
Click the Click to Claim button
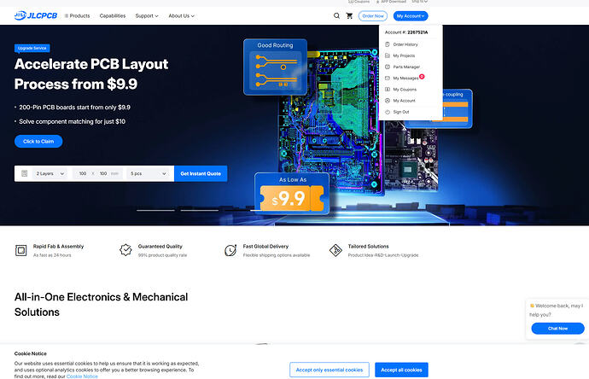[x=38, y=142]
